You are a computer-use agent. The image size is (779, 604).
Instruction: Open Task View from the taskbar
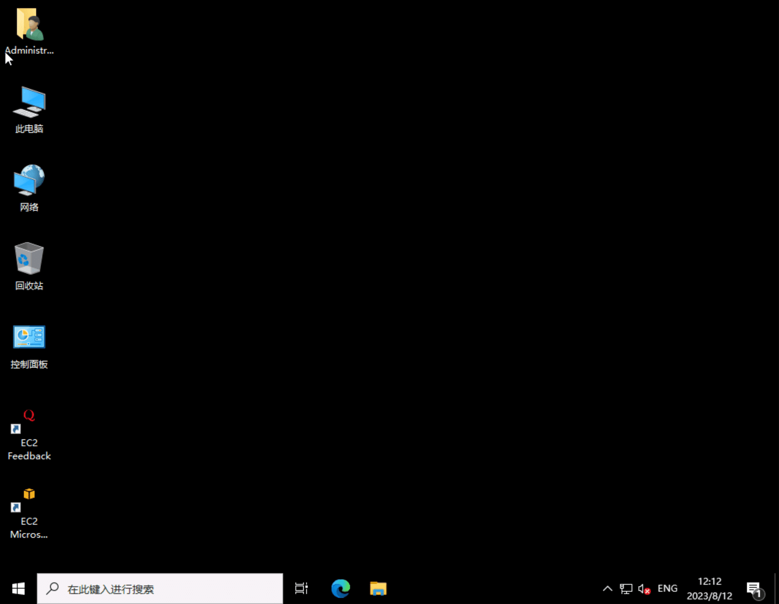tap(302, 589)
